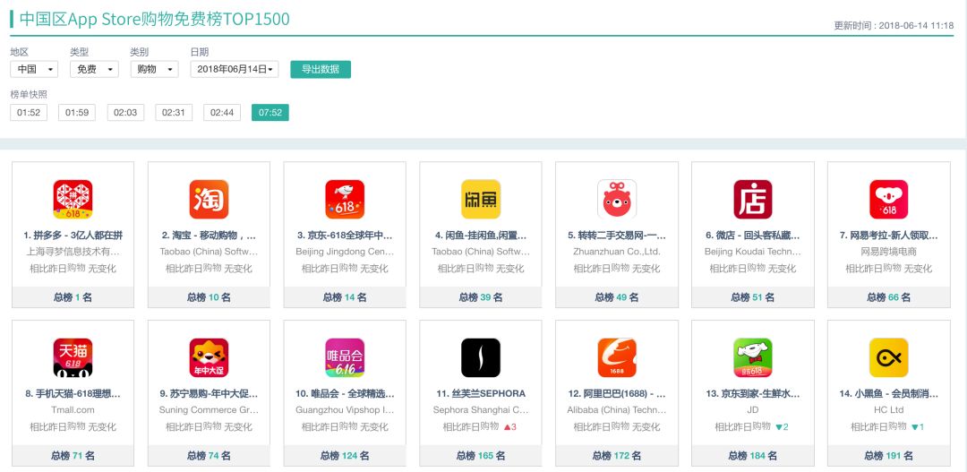Click developer name Zhuanzhuan Co.,Ltd.
The image size is (967, 472).
click(617, 252)
